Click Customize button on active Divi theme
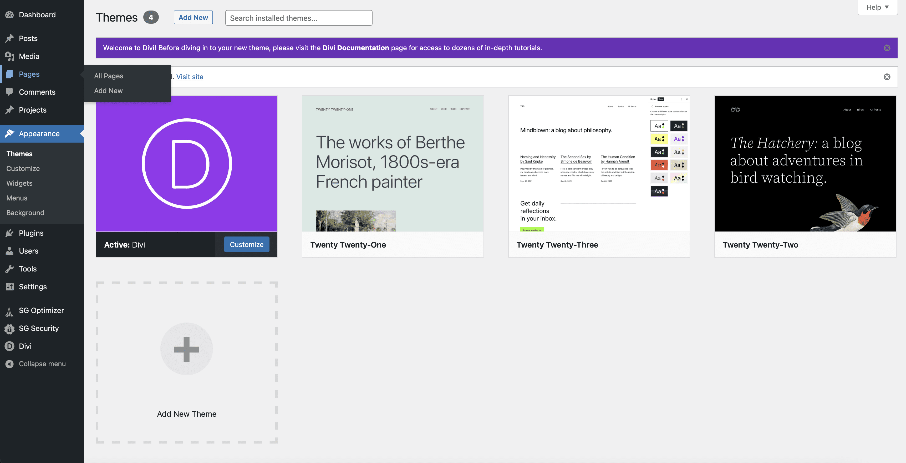The height and width of the screenshot is (463, 906). click(x=246, y=244)
